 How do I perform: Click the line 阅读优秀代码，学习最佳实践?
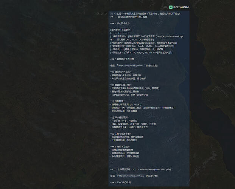click(125, 153)
